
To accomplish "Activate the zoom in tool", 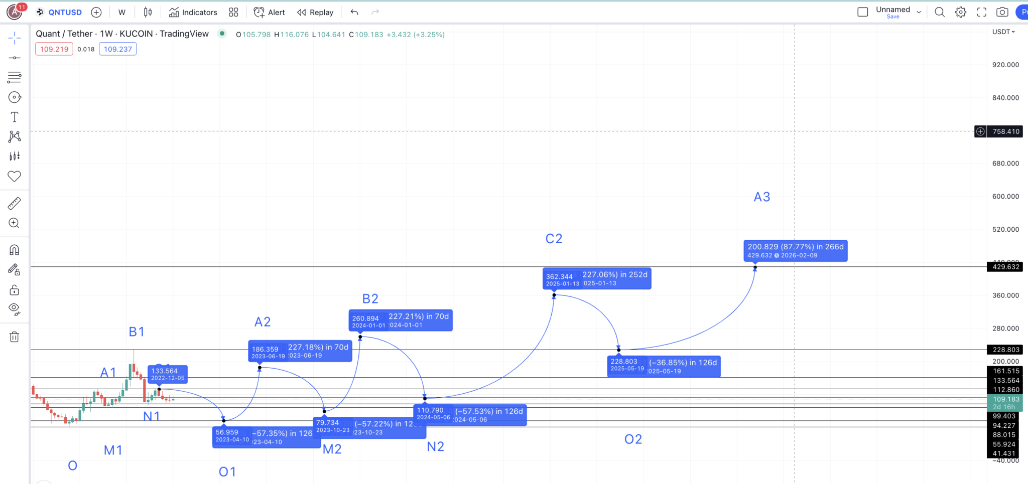I will point(15,223).
